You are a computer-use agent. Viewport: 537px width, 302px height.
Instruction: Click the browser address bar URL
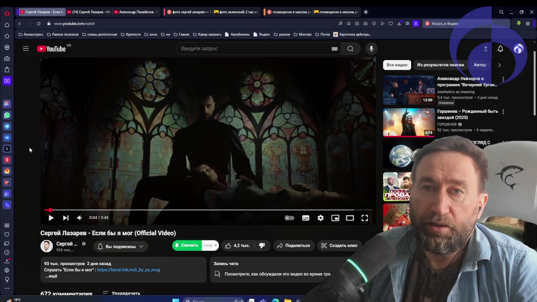tap(74, 23)
